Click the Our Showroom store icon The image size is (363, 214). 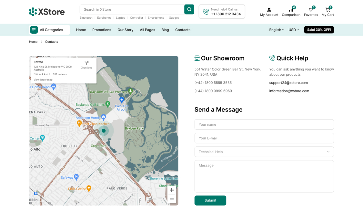coord(197,58)
